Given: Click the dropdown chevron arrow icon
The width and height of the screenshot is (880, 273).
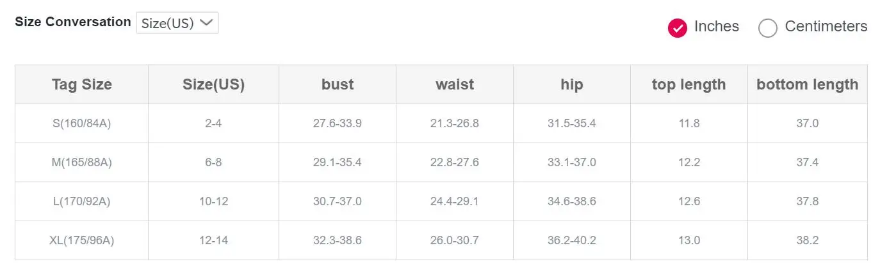Looking at the screenshot, I should 206,22.
